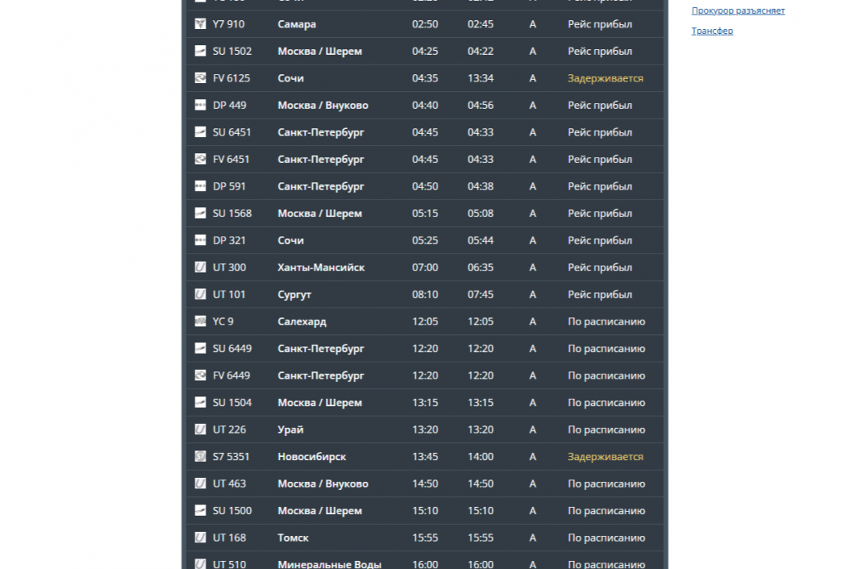Viewport: 854px width, 569px height.
Task: Select the Ханты-Мансийск destination text
Action: pos(320,268)
